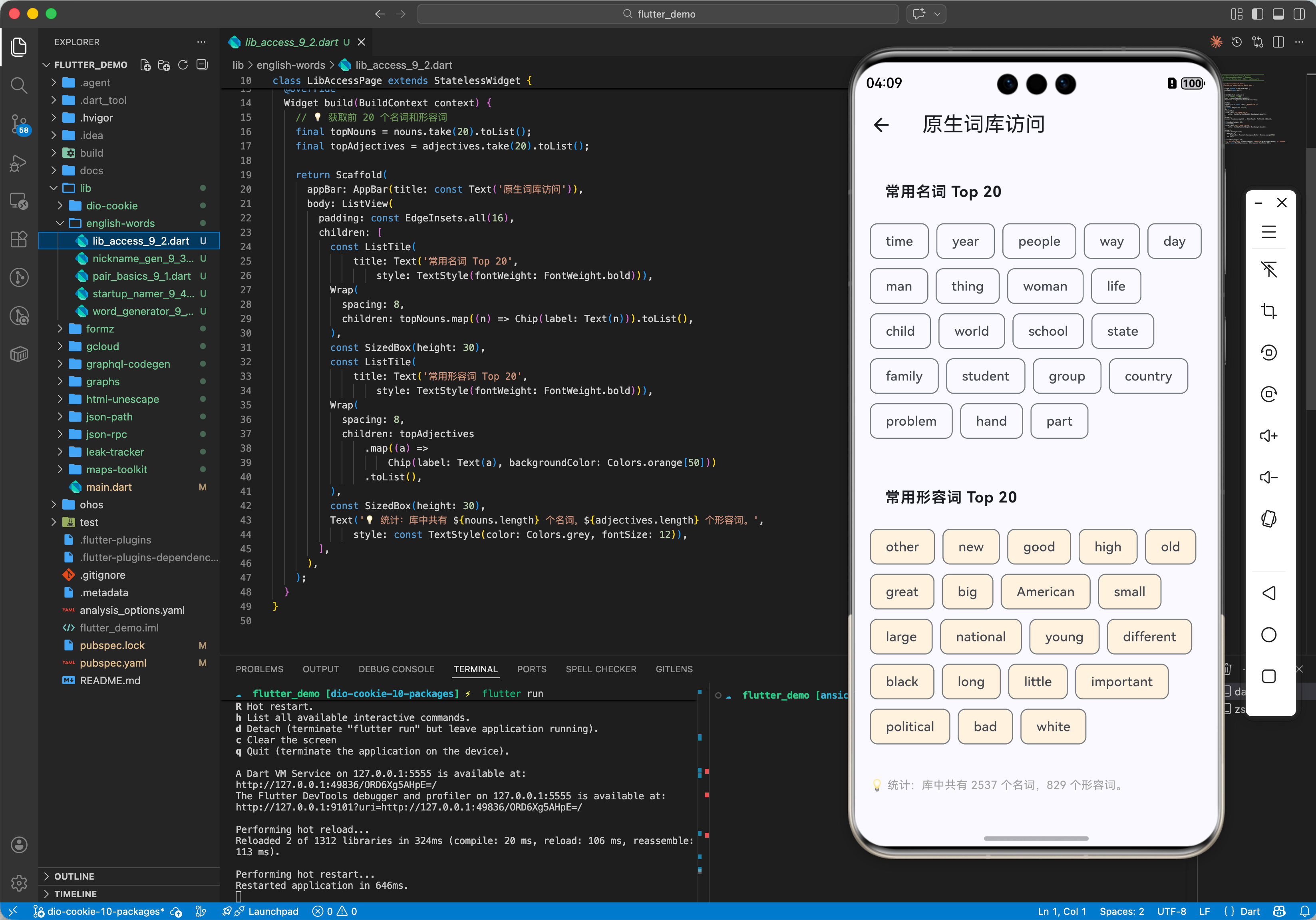Refresh the explorer file tree
1316x920 pixels.
183,65
